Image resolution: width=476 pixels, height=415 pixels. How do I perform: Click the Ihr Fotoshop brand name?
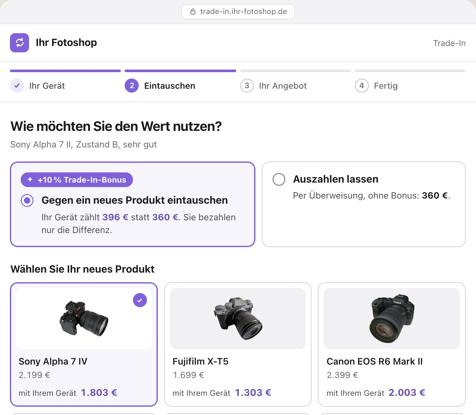click(x=66, y=42)
